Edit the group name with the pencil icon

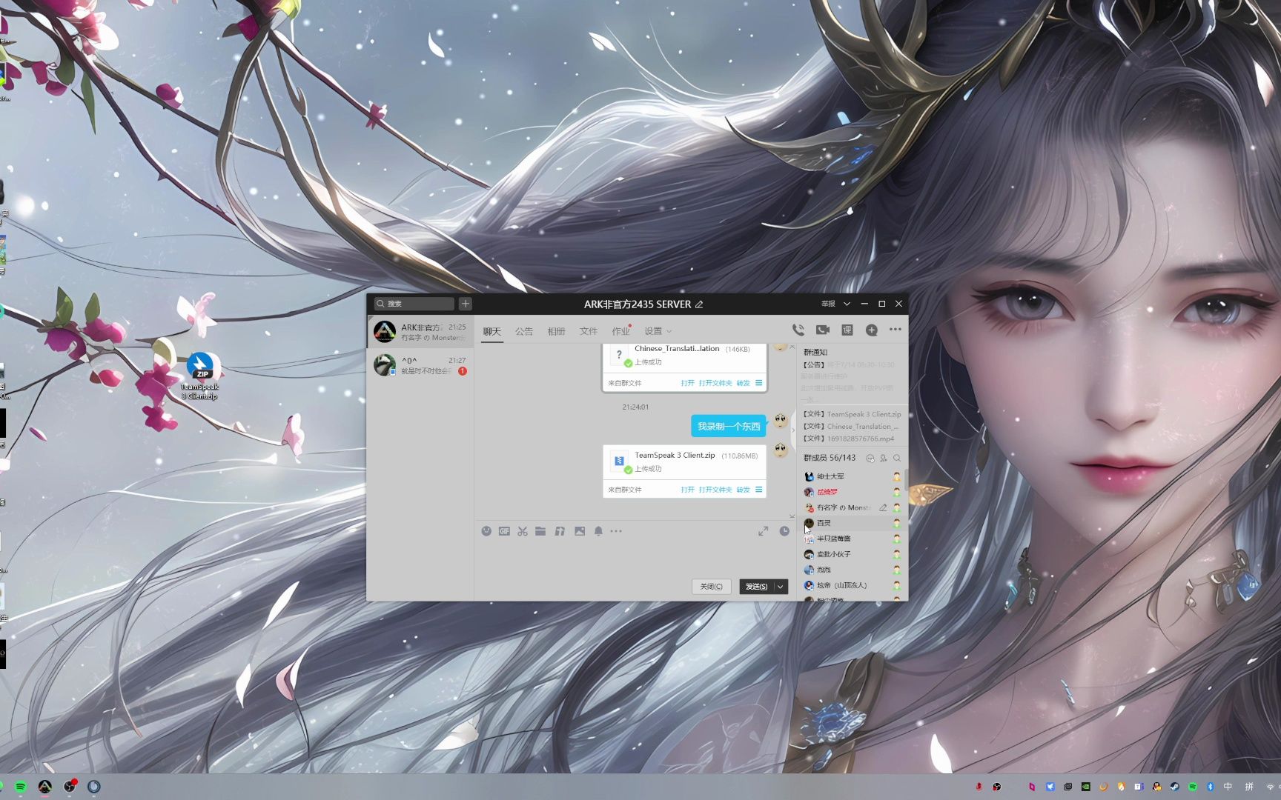point(699,304)
